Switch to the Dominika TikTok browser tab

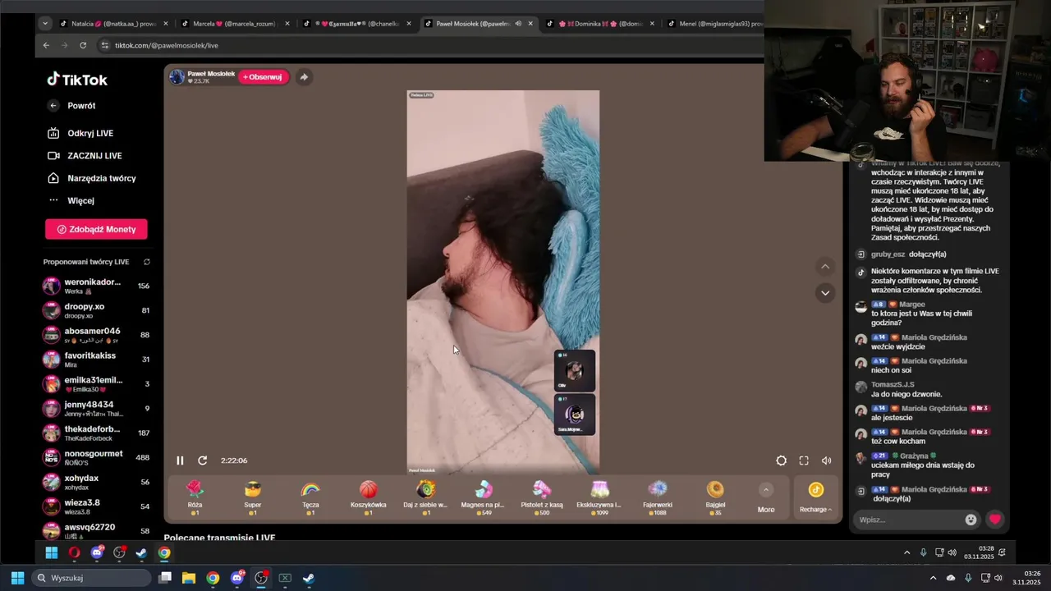coord(601,24)
